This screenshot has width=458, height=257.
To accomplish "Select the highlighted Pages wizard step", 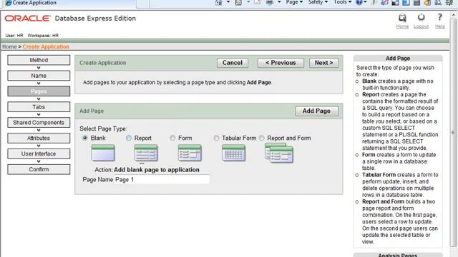I will tap(39, 91).
